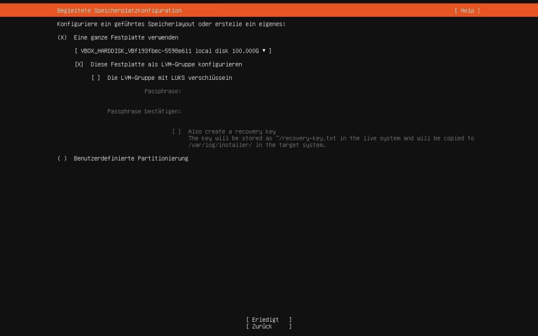Screen dimensions: 538x336
Task: Click the "Konfiguriere ein geführtes Speicherlayout" instruction text
Action: [171, 24]
